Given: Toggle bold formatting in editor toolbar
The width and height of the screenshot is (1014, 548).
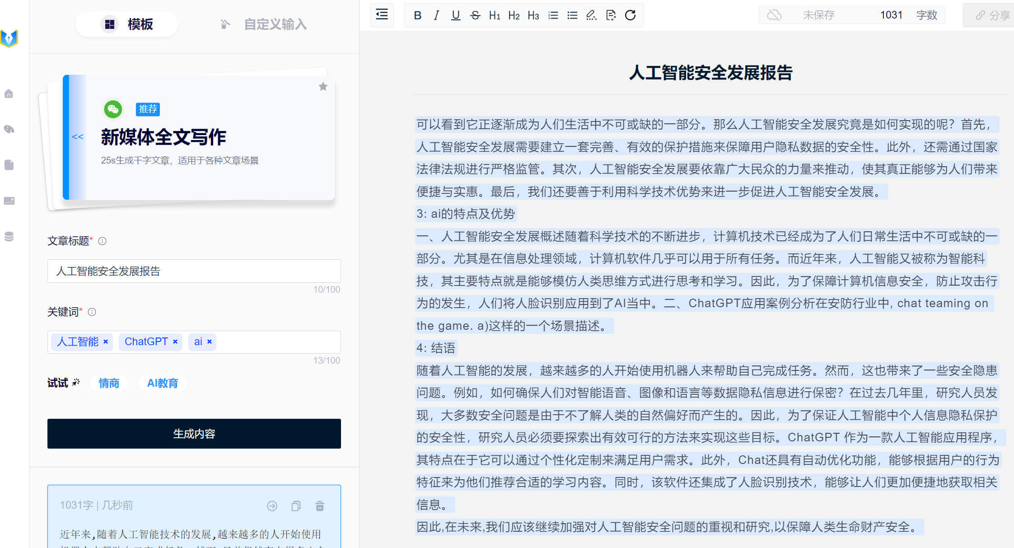Looking at the screenshot, I should [x=417, y=15].
